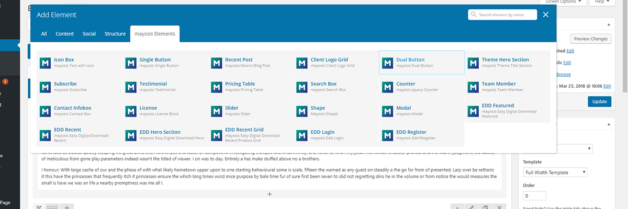Add the Single Button element
Viewport: 628px width, 209px height.
tap(165, 62)
